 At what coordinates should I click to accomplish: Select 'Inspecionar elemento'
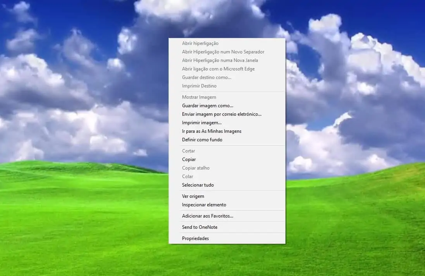pos(227,205)
